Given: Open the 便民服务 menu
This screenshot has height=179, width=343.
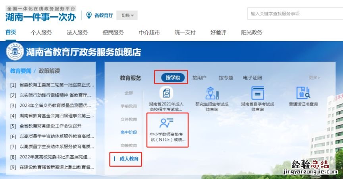Looking at the screenshot, I should point(113,32).
